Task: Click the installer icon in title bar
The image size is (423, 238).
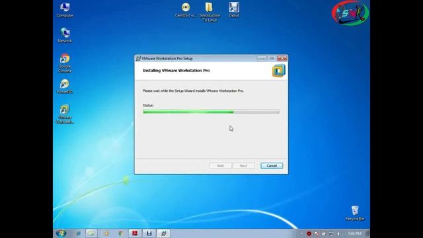Action: [x=138, y=59]
